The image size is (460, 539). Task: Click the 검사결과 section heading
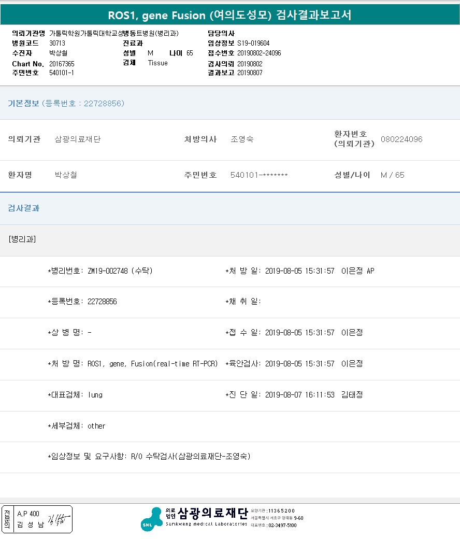pos(24,208)
